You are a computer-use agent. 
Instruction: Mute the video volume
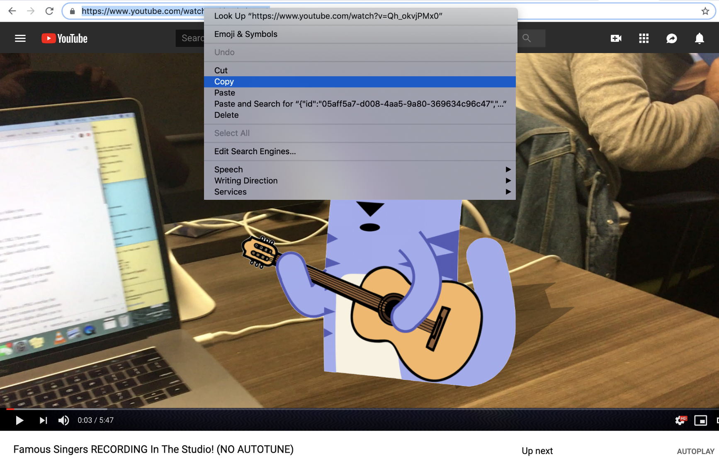click(63, 420)
